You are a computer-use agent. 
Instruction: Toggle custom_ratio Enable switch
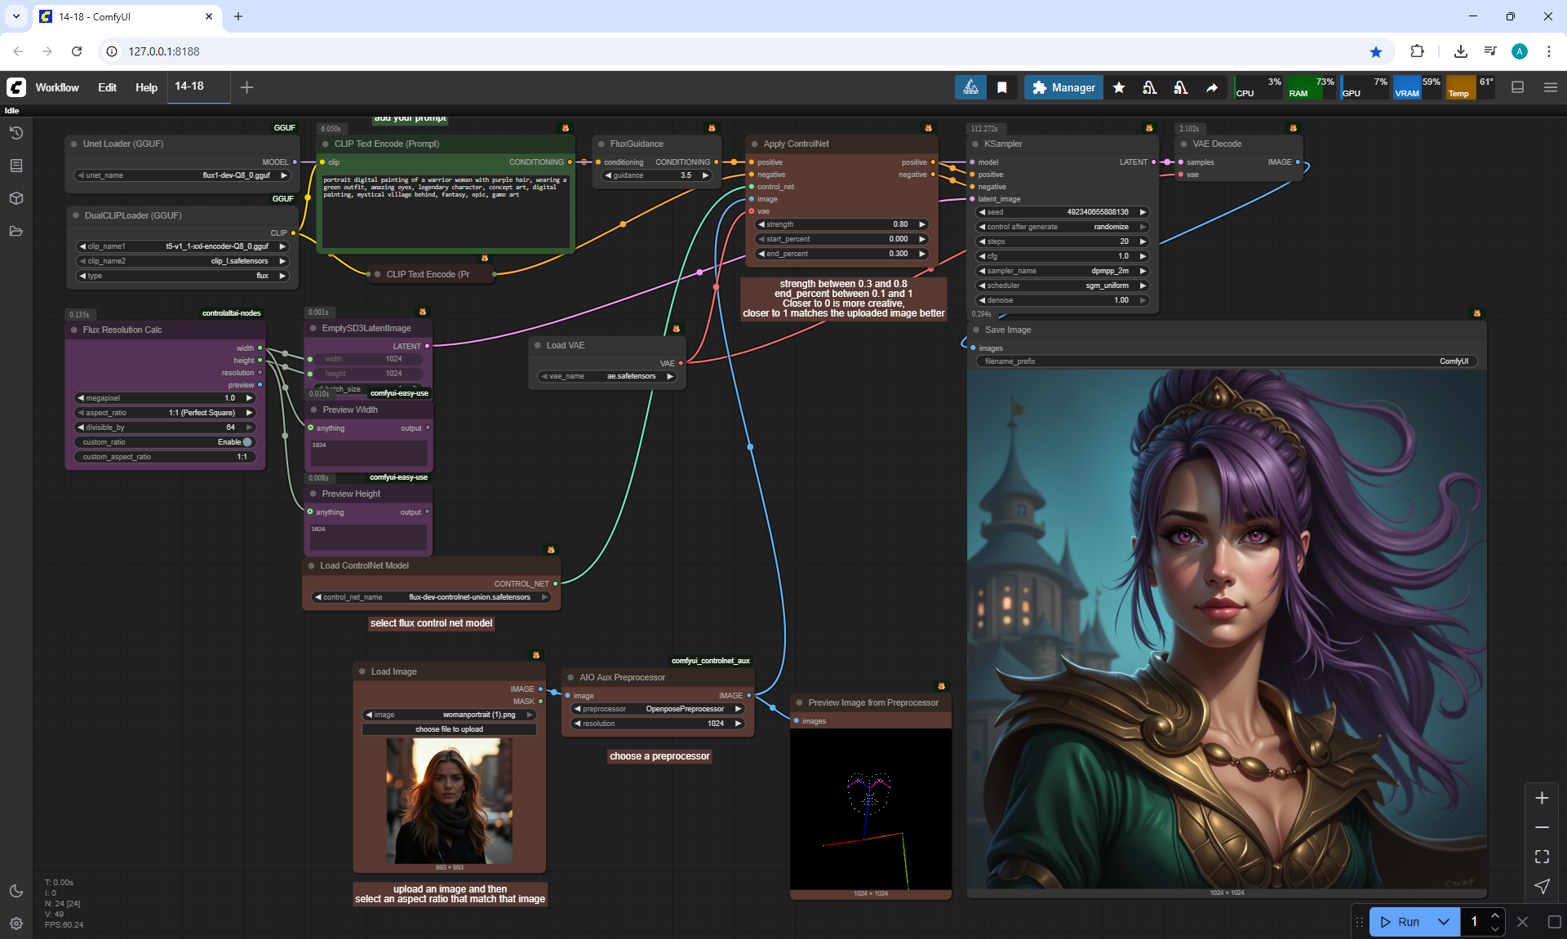tap(247, 442)
